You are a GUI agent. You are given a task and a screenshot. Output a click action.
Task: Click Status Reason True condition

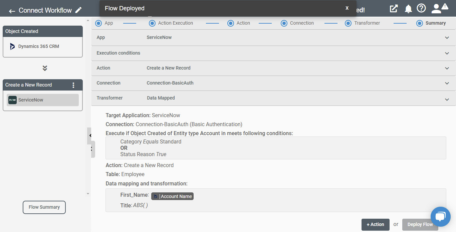click(x=143, y=154)
